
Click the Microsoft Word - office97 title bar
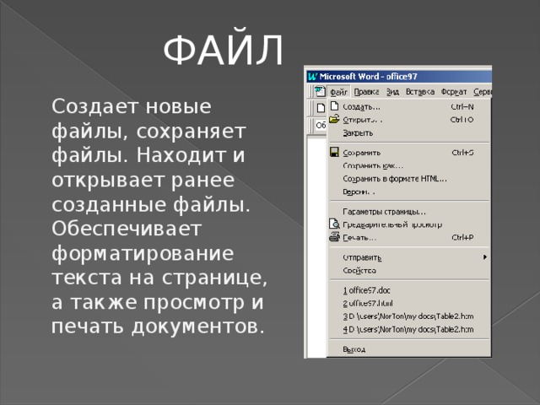(x=399, y=77)
